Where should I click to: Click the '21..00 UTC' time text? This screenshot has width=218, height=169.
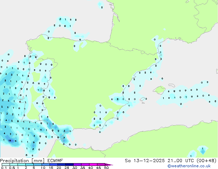[x=181, y=161]
